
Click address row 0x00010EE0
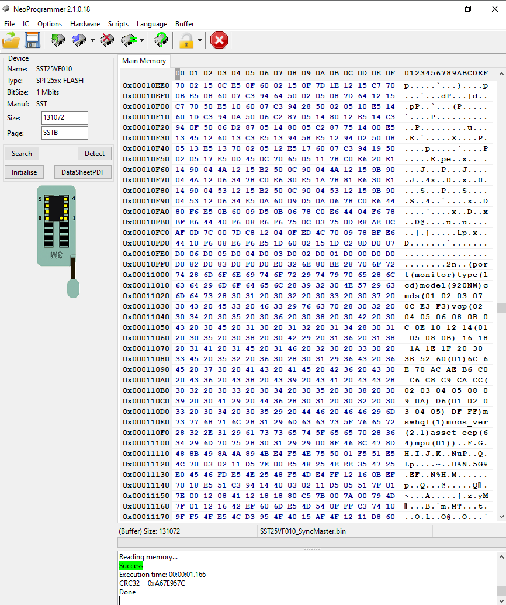pyautogui.click(x=146, y=85)
